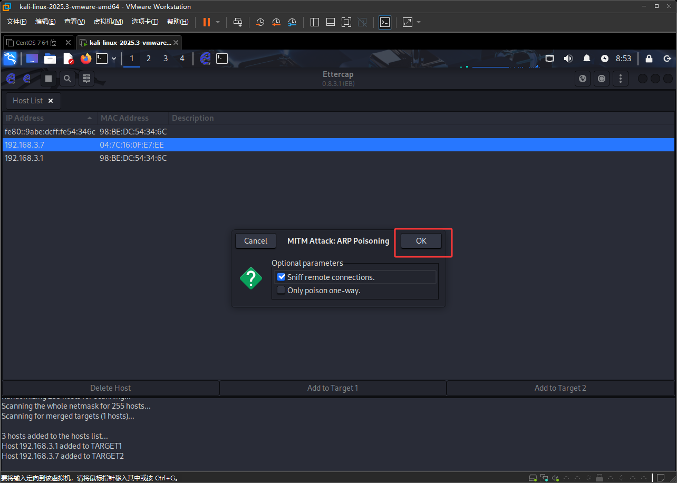Close the CentOS 7 64 位 tab
This screenshot has height=483, width=677.
[68, 43]
